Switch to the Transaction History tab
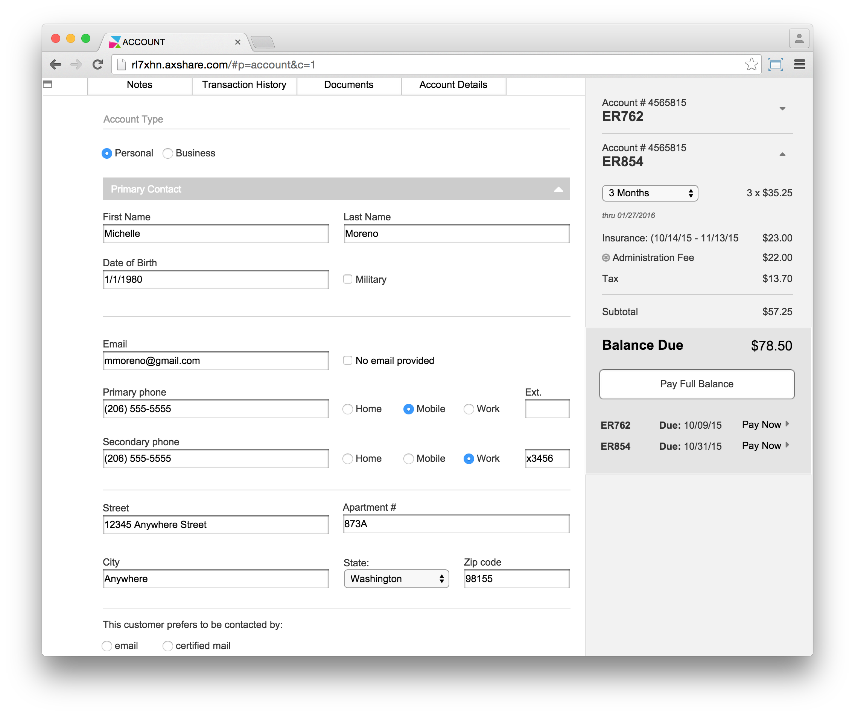Screen dimensions: 855x716 tap(244, 85)
